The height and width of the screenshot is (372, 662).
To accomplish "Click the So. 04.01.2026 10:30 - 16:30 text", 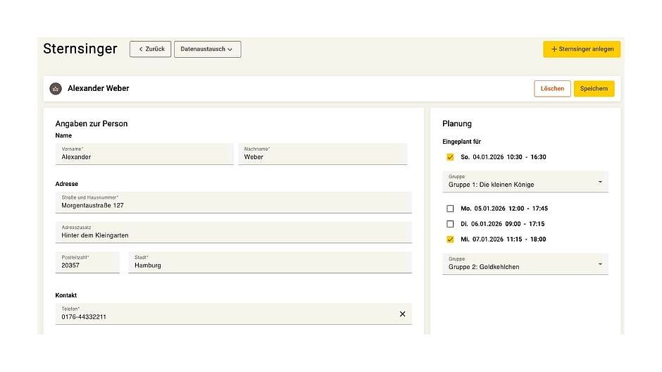I will coord(504,157).
